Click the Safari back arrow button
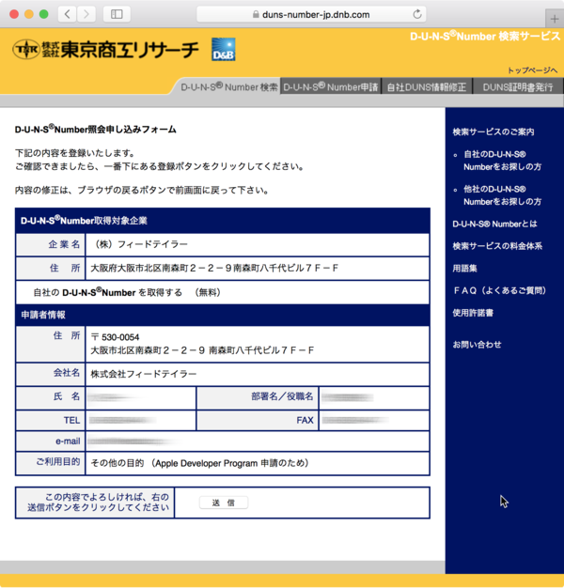 (68, 14)
